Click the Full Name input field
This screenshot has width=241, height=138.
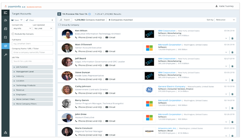(32, 44)
